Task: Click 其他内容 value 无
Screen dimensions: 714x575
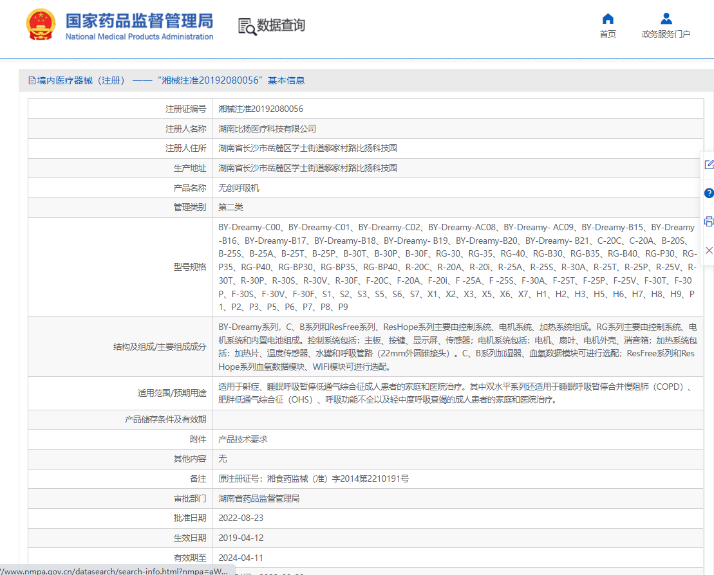Action: (222, 459)
